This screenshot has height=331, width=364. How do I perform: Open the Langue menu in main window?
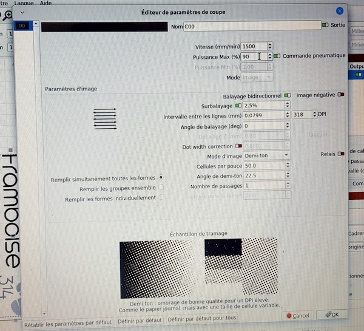[24, 3]
